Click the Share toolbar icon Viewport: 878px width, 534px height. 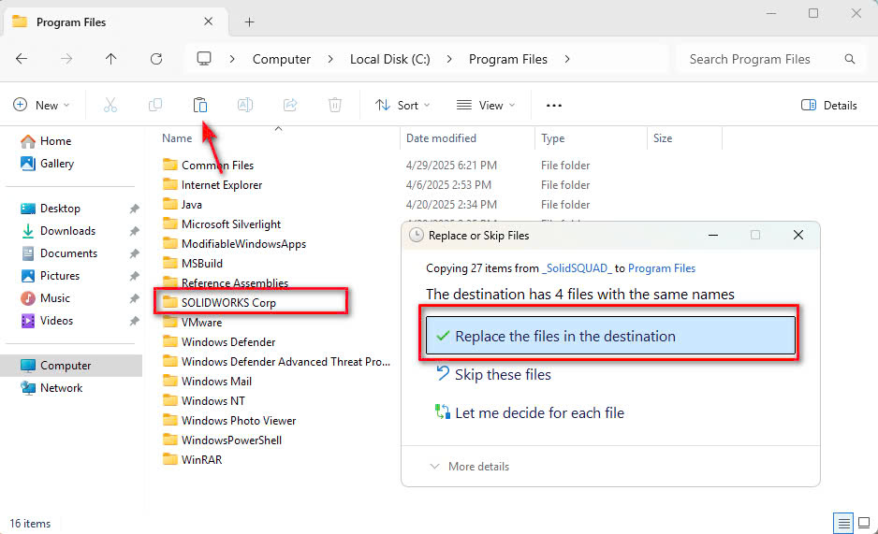pos(290,105)
